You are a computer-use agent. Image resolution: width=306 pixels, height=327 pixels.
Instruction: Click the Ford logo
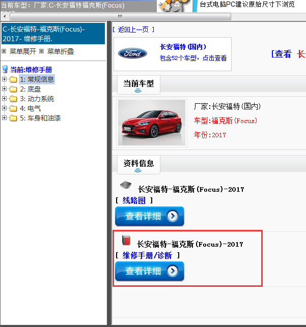pyautogui.click(x=132, y=53)
